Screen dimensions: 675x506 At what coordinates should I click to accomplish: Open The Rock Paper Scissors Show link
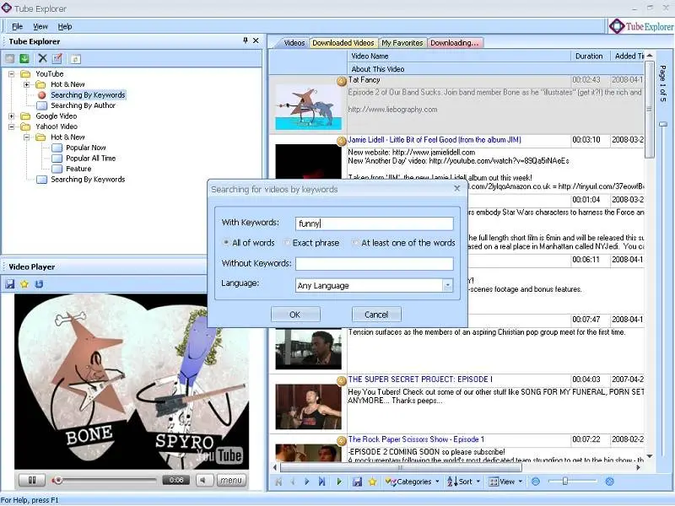[x=416, y=439]
